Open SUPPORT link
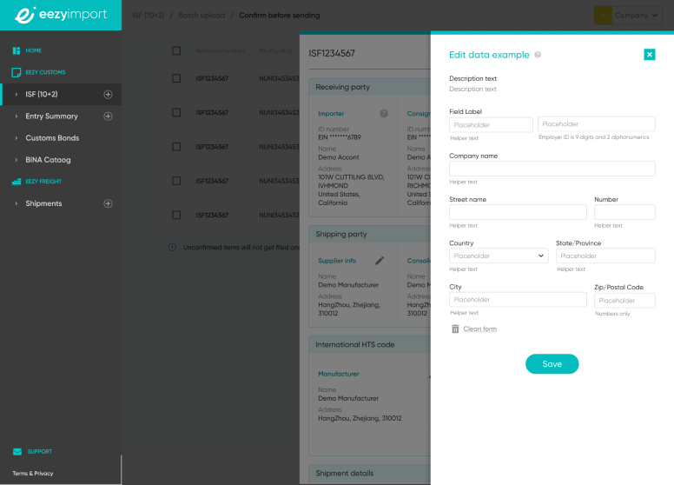Image resolution: width=674 pixels, height=485 pixels. pos(40,451)
